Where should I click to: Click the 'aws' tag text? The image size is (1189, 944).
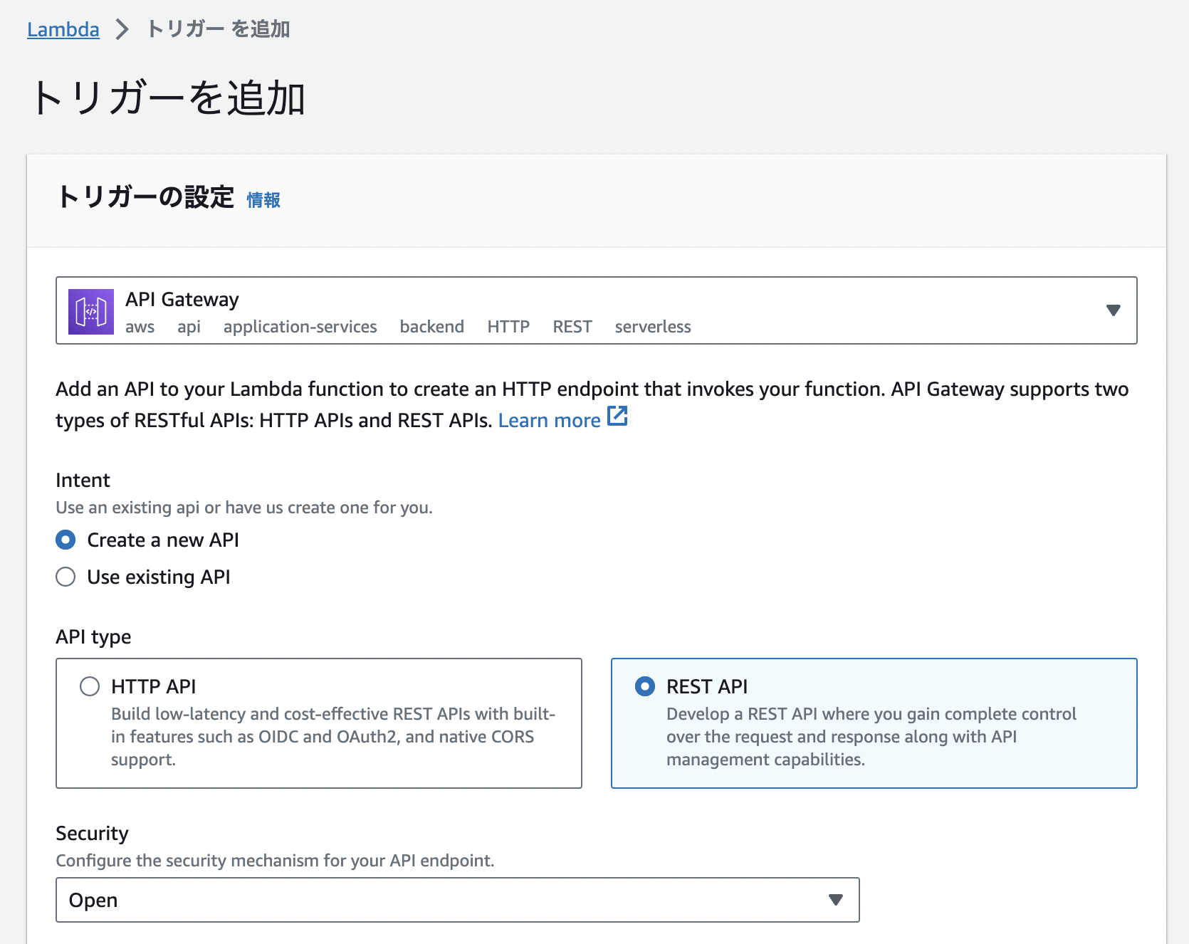pyautogui.click(x=140, y=327)
